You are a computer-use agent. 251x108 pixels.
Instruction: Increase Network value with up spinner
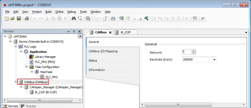[194, 51]
